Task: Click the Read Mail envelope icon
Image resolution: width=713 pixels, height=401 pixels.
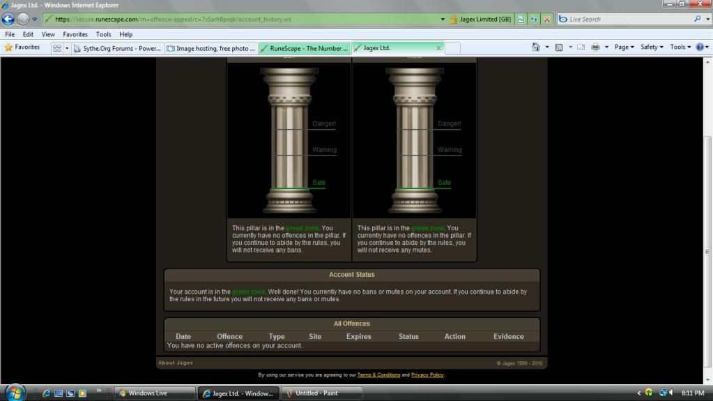Action: pyautogui.click(x=581, y=47)
